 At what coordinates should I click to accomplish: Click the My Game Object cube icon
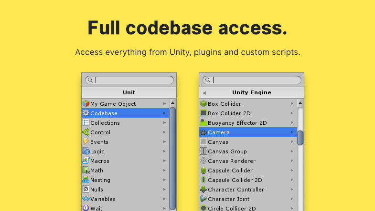point(86,104)
